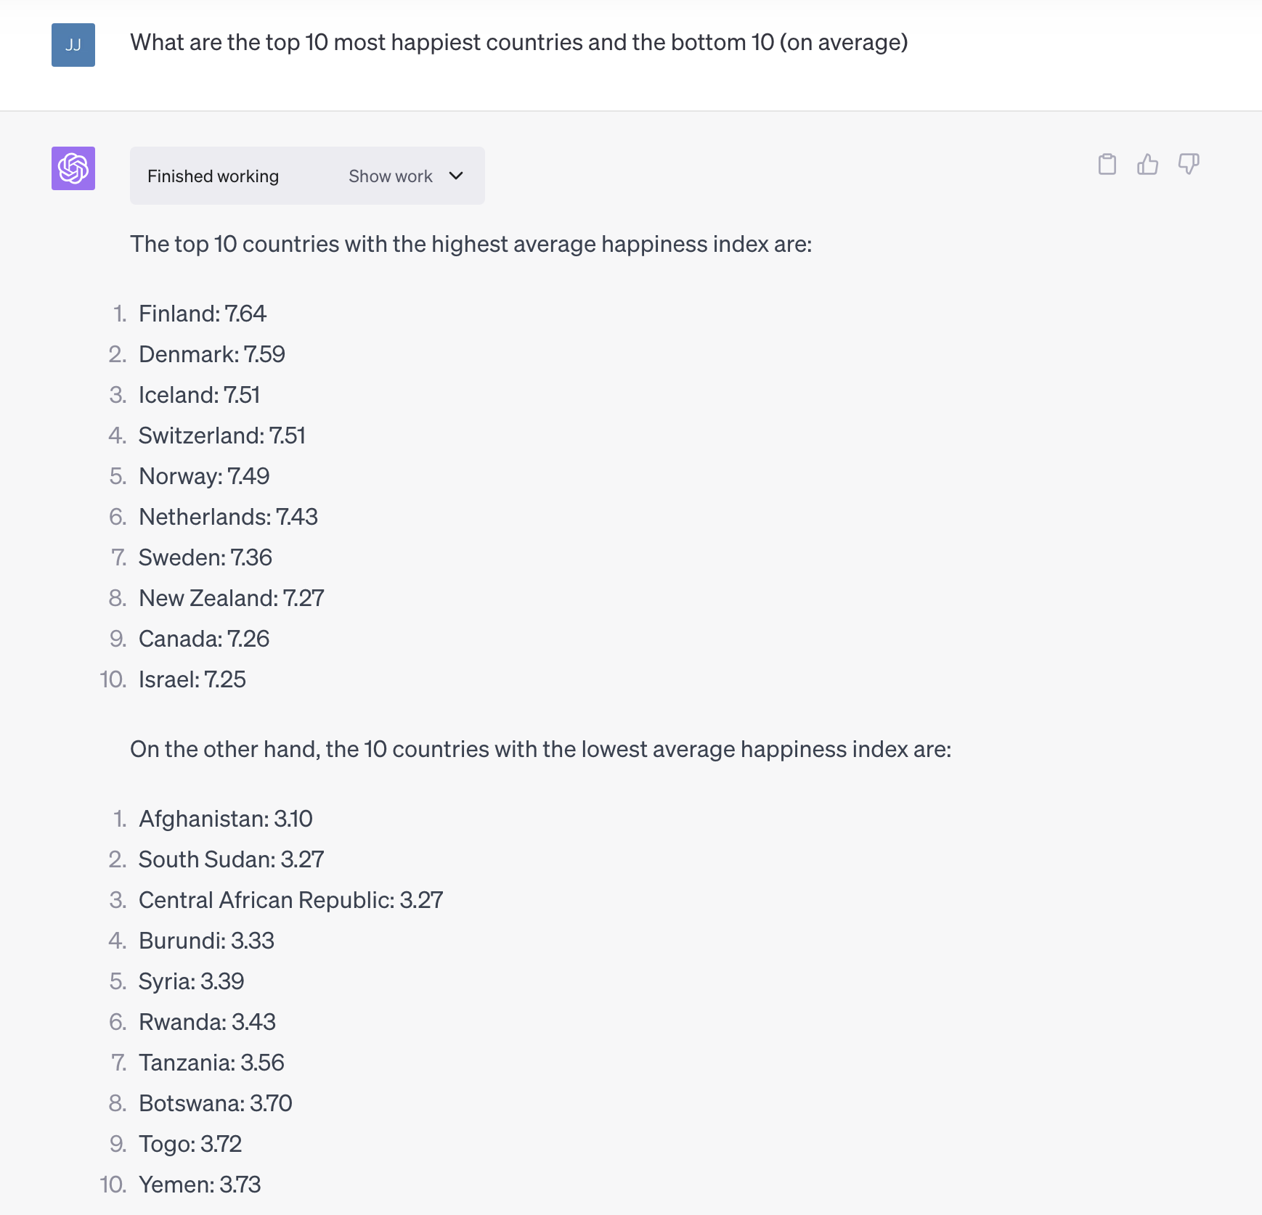This screenshot has width=1262, height=1215.
Task: Click the ChatGPT logo avatar
Action: click(x=73, y=168)
